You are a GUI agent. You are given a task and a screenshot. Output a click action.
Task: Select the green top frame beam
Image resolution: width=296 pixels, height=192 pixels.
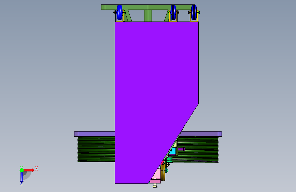[x=148, y=7]
